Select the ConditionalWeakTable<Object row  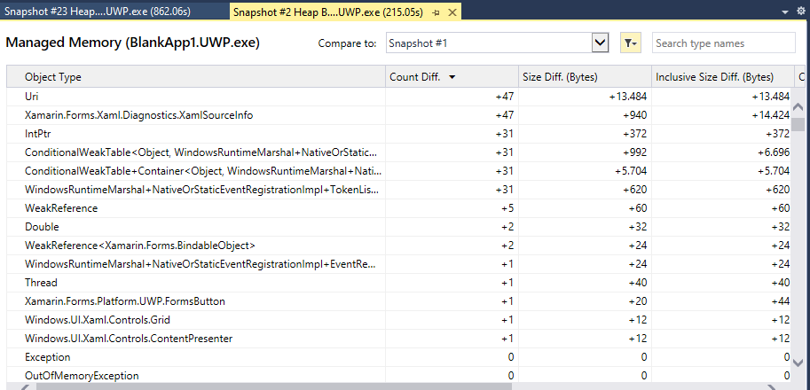(397, 152)
